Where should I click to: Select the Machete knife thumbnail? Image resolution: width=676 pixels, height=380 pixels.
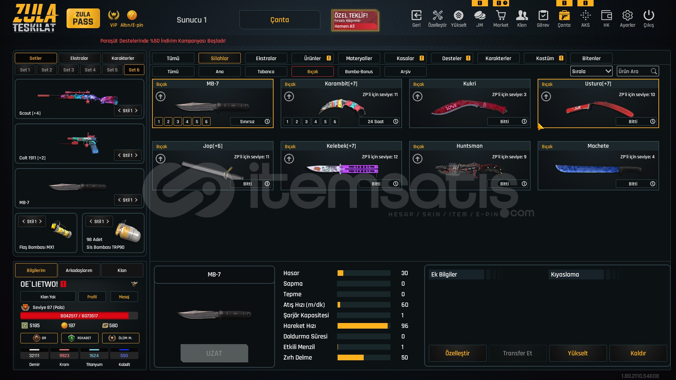[598, 170]
